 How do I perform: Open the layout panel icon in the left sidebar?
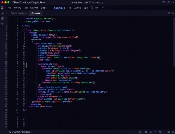point(2,13)
